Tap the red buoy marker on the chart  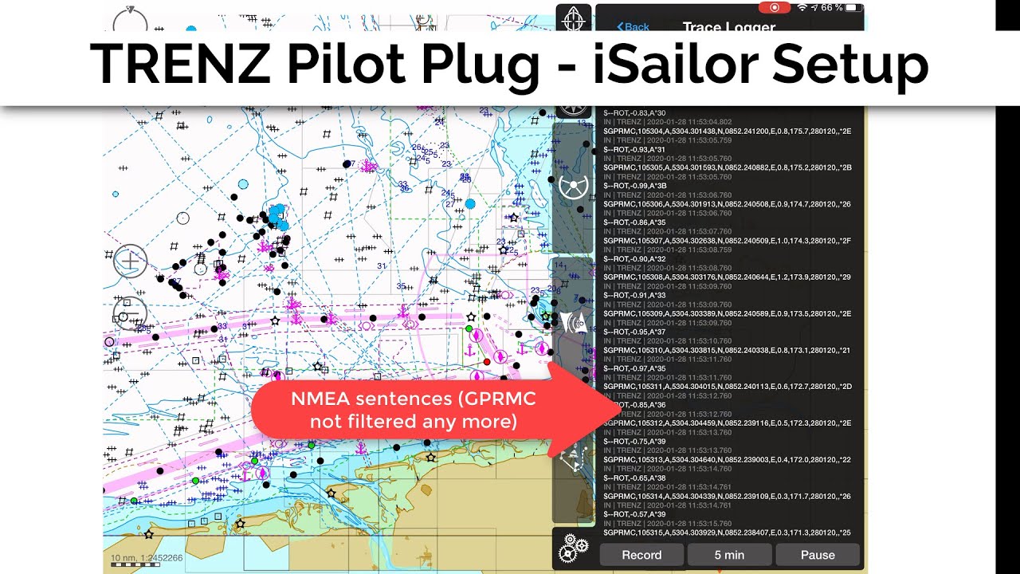[487, 362]
